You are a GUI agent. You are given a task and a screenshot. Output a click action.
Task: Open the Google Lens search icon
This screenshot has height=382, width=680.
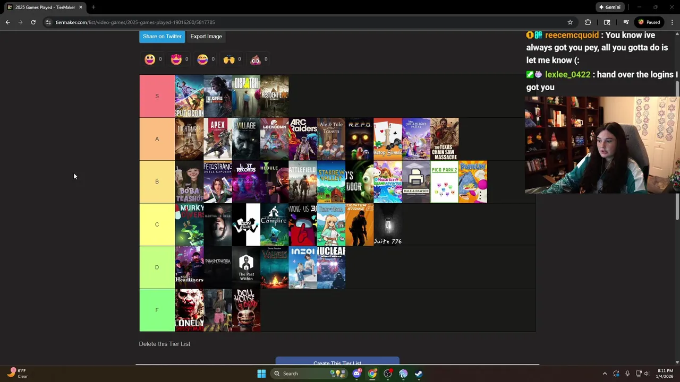607,22
